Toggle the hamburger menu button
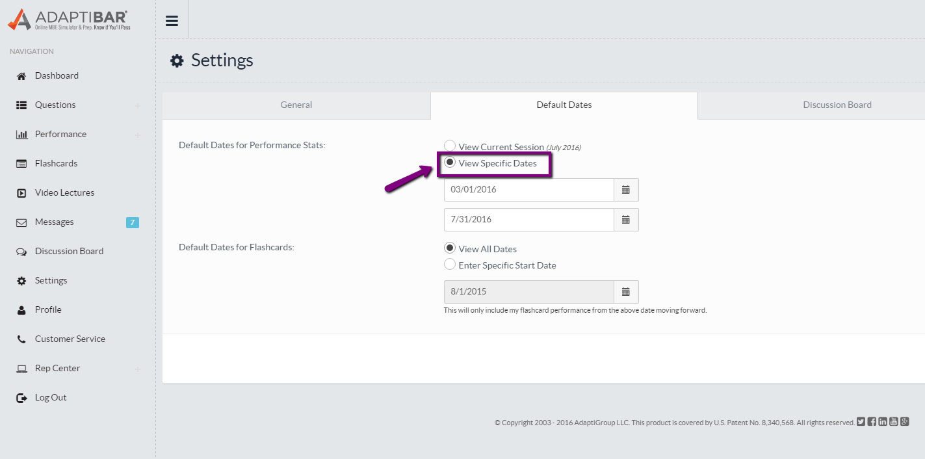This screenshot has width=925, height=459. 172,21
